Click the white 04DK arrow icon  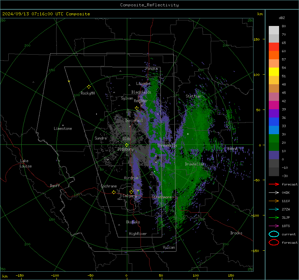274,192
